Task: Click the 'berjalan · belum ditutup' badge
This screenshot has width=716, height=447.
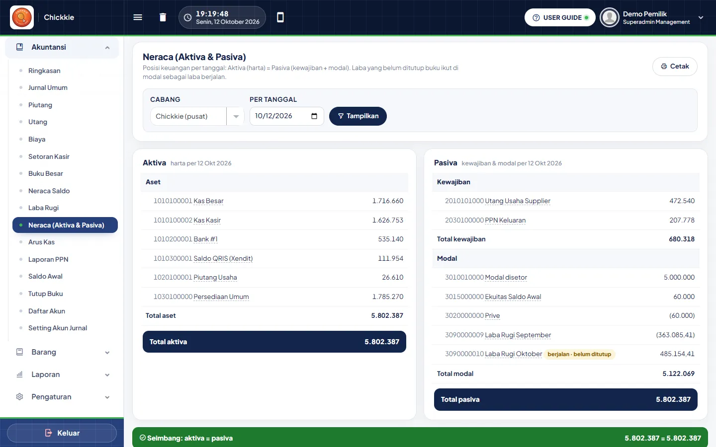Action: [x=579, y=354]
